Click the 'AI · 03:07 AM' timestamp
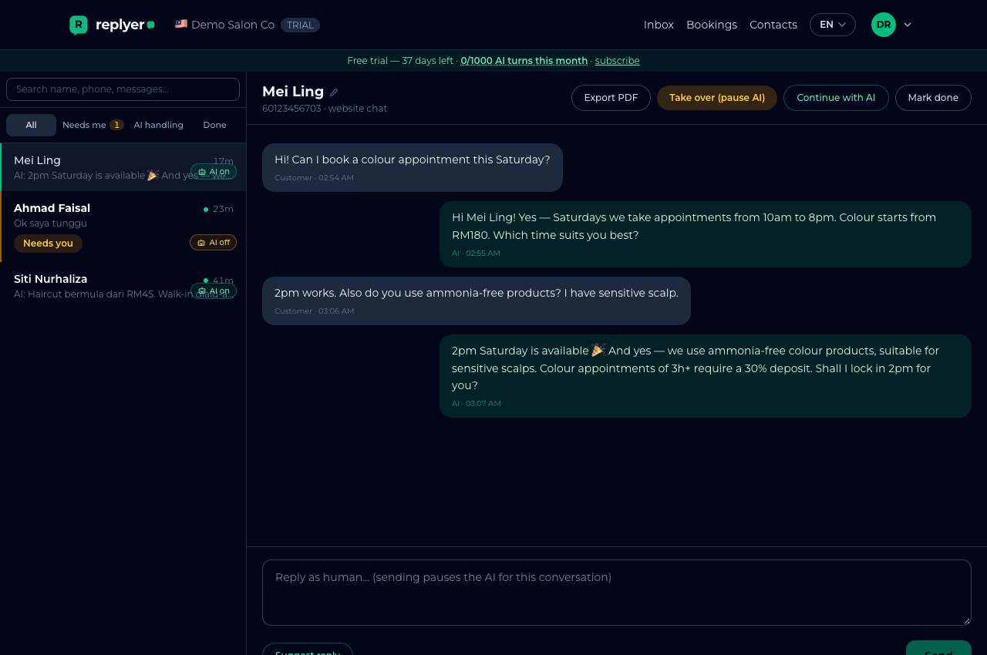 click(477, 404)
